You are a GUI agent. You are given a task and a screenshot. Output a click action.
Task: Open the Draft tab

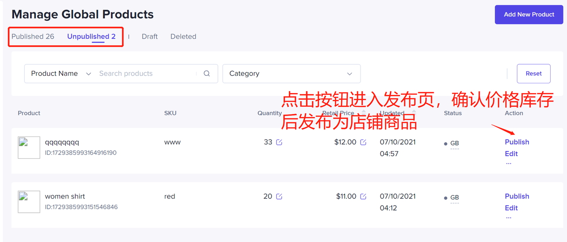[150, 36]
